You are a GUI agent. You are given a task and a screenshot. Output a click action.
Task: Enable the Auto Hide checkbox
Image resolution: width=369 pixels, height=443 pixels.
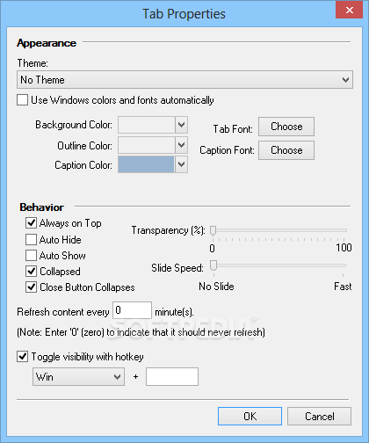coord(31,239)
